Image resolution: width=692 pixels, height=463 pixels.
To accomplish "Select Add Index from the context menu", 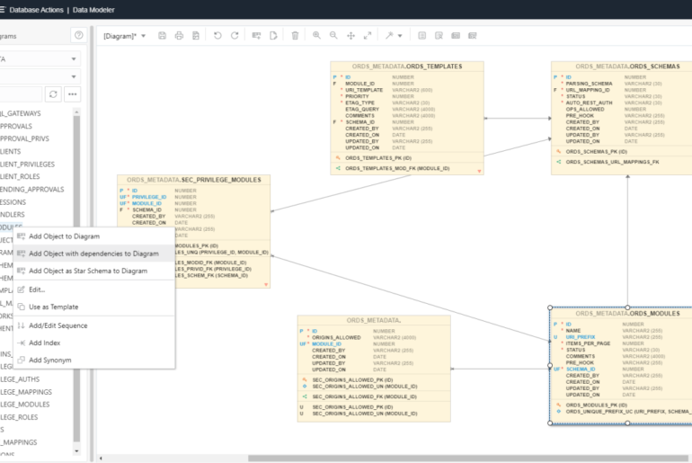I will [x=94, y=343].
